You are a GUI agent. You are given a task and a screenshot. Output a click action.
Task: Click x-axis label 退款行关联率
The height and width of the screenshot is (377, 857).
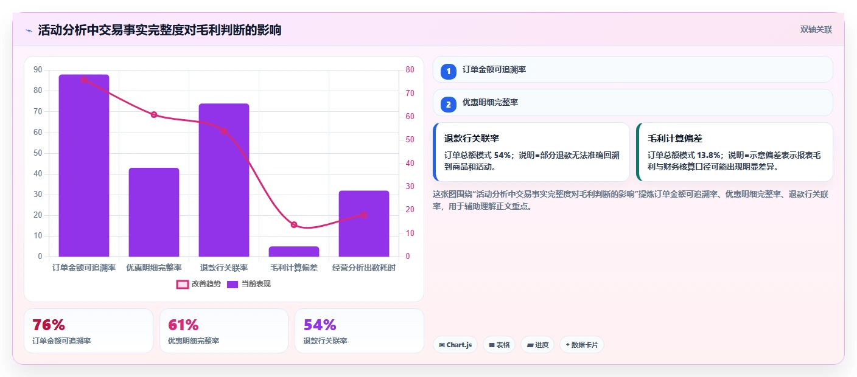point(224,268)
